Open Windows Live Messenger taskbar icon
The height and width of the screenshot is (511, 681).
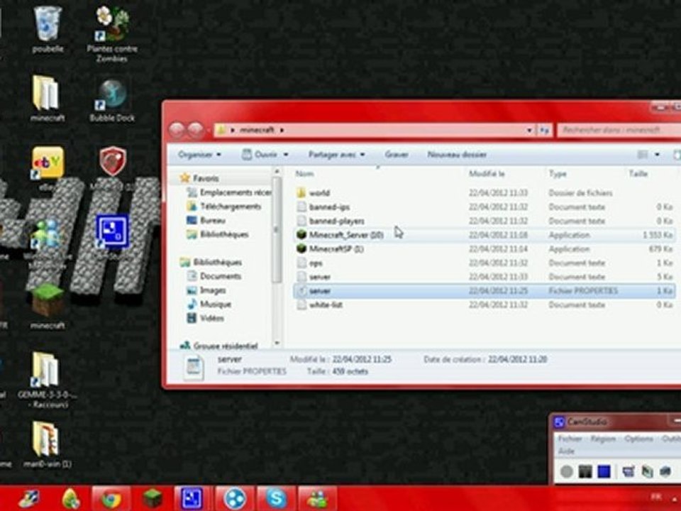coord(318,499)
